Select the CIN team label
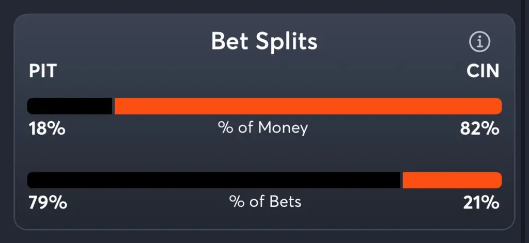The image size is (529, 243). (483, 71)
